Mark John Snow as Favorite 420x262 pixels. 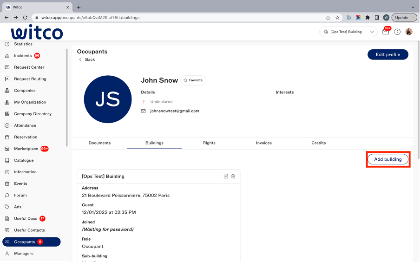(193, 80)
